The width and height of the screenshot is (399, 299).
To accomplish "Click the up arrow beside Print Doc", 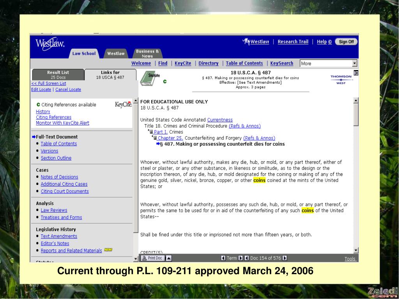I will (168, 258).
